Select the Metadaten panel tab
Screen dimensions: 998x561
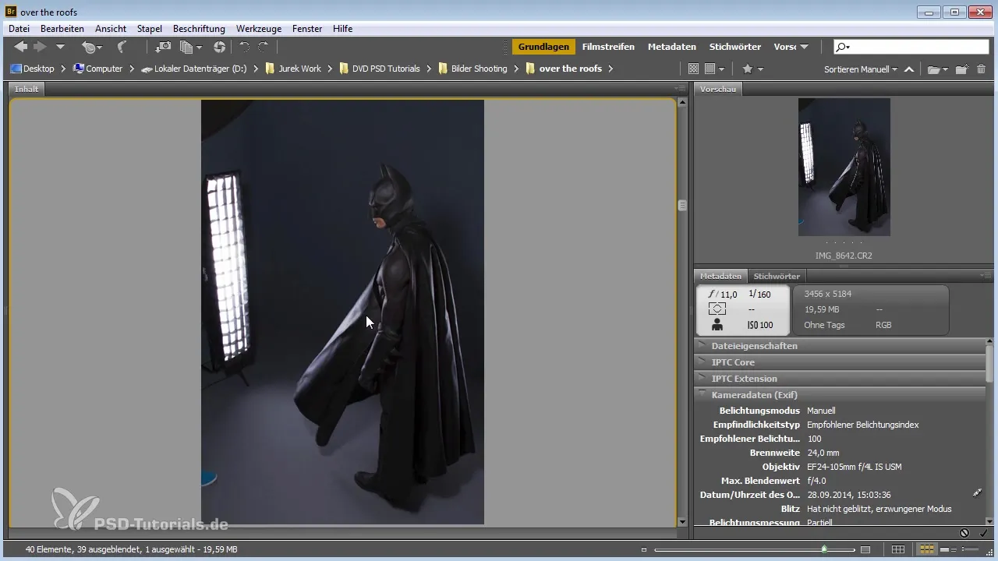point(720,276)
